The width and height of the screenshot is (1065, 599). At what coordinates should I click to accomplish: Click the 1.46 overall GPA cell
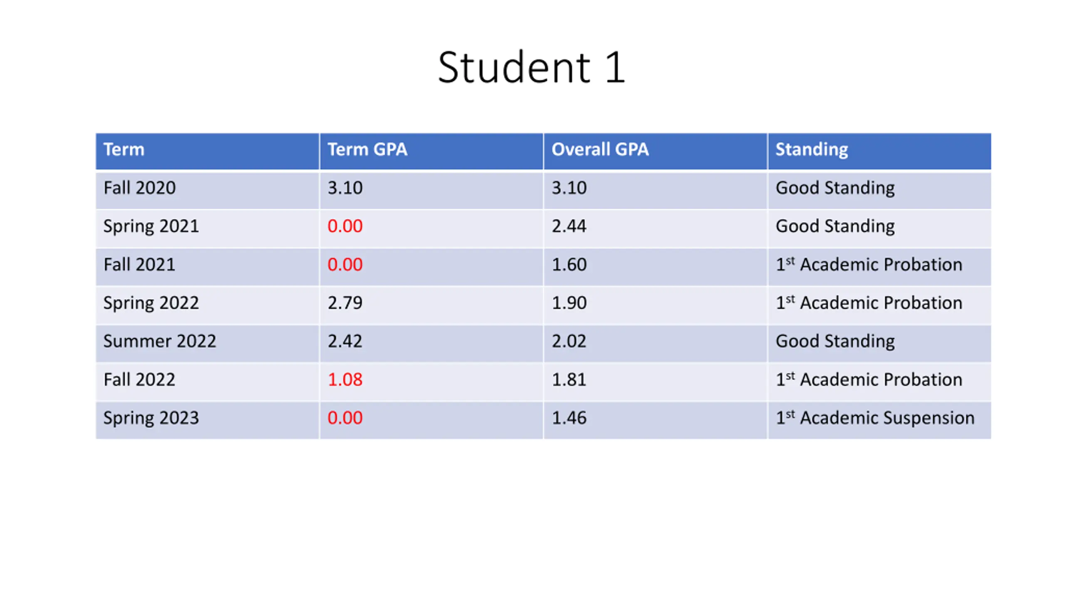(655, 420)
